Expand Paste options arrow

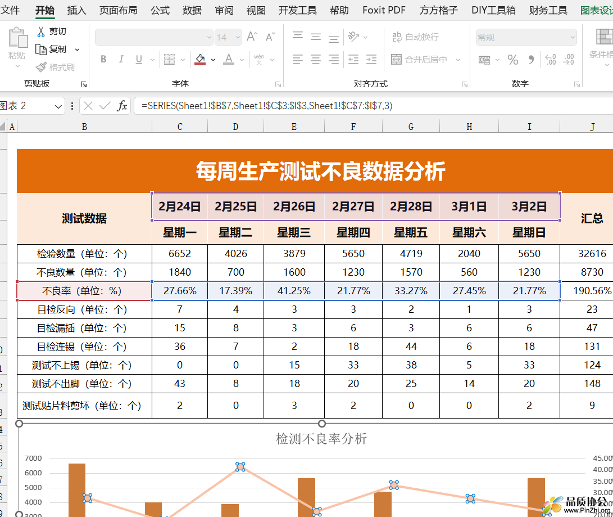[17, 66]
